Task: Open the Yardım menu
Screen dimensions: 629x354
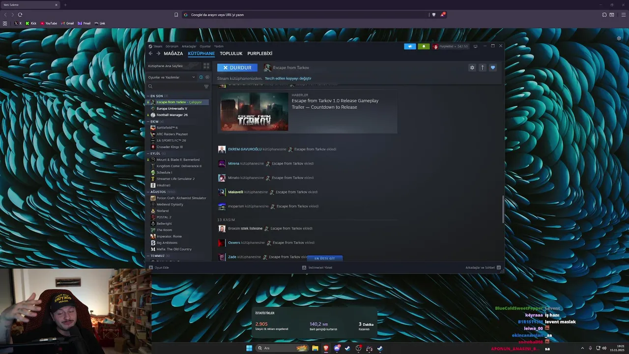Action: pyautogui.click(x=219, y=46)
